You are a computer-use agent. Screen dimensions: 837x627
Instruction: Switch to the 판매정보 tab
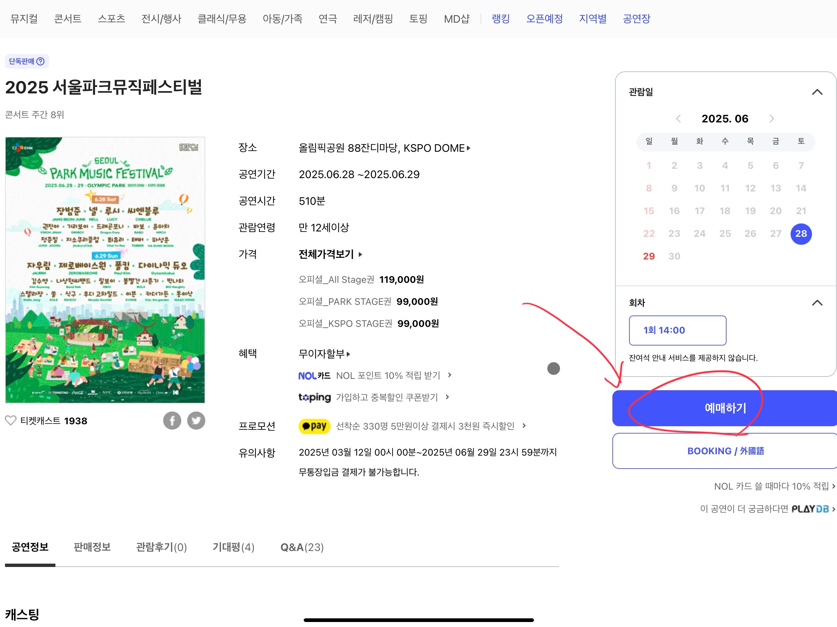click(x=92, y=547)
